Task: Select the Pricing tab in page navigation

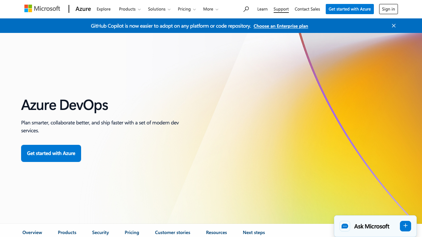Action: pos(132,232)
